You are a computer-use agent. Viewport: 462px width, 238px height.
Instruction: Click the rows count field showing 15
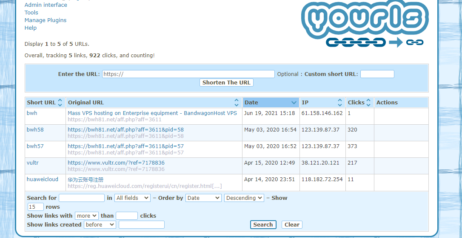click(x=36, y=207)
